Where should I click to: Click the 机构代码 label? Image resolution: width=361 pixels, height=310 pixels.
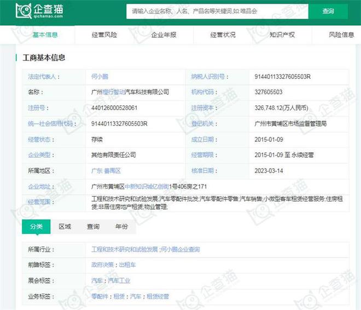[x=202, y=92]
